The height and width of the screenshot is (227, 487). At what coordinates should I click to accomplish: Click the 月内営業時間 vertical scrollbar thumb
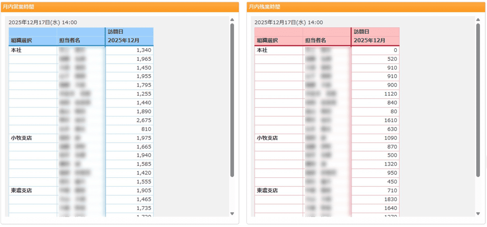[232, 100]
